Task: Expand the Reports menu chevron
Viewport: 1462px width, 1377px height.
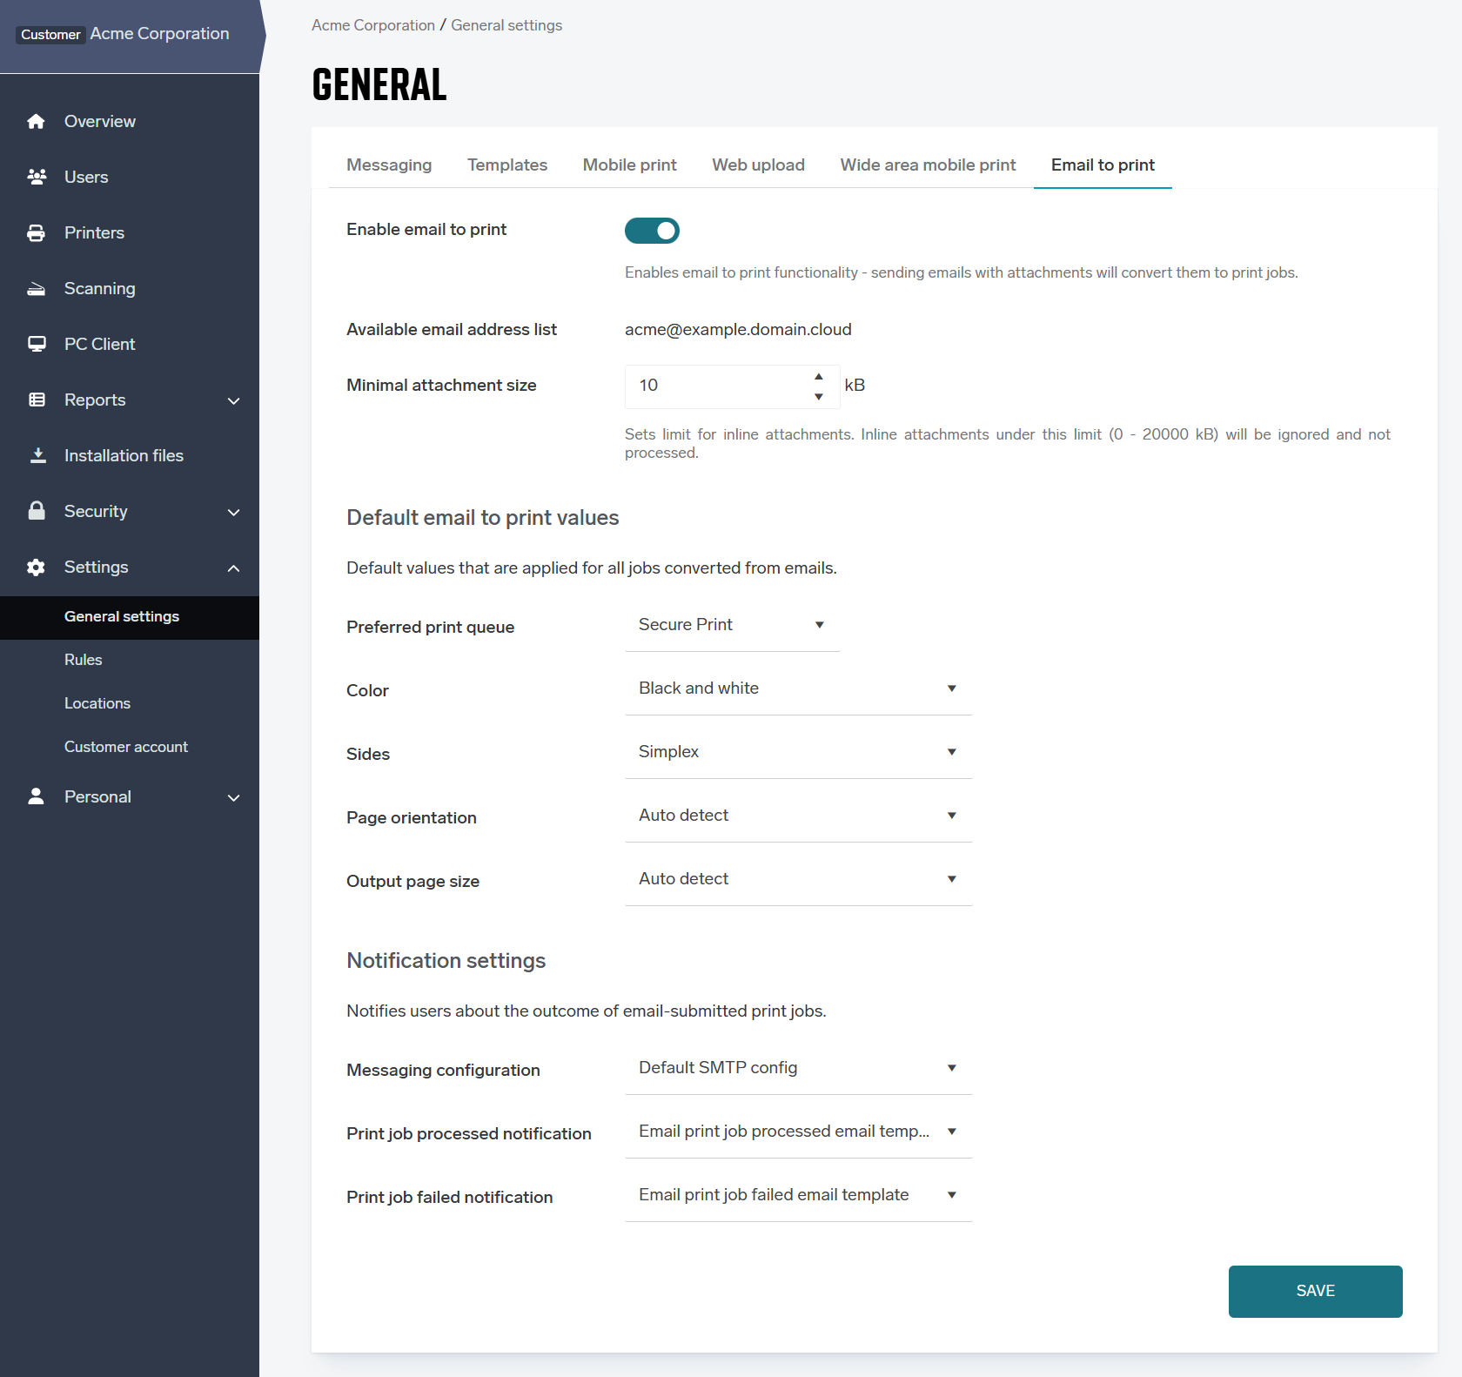Action: tap(233, 400)
